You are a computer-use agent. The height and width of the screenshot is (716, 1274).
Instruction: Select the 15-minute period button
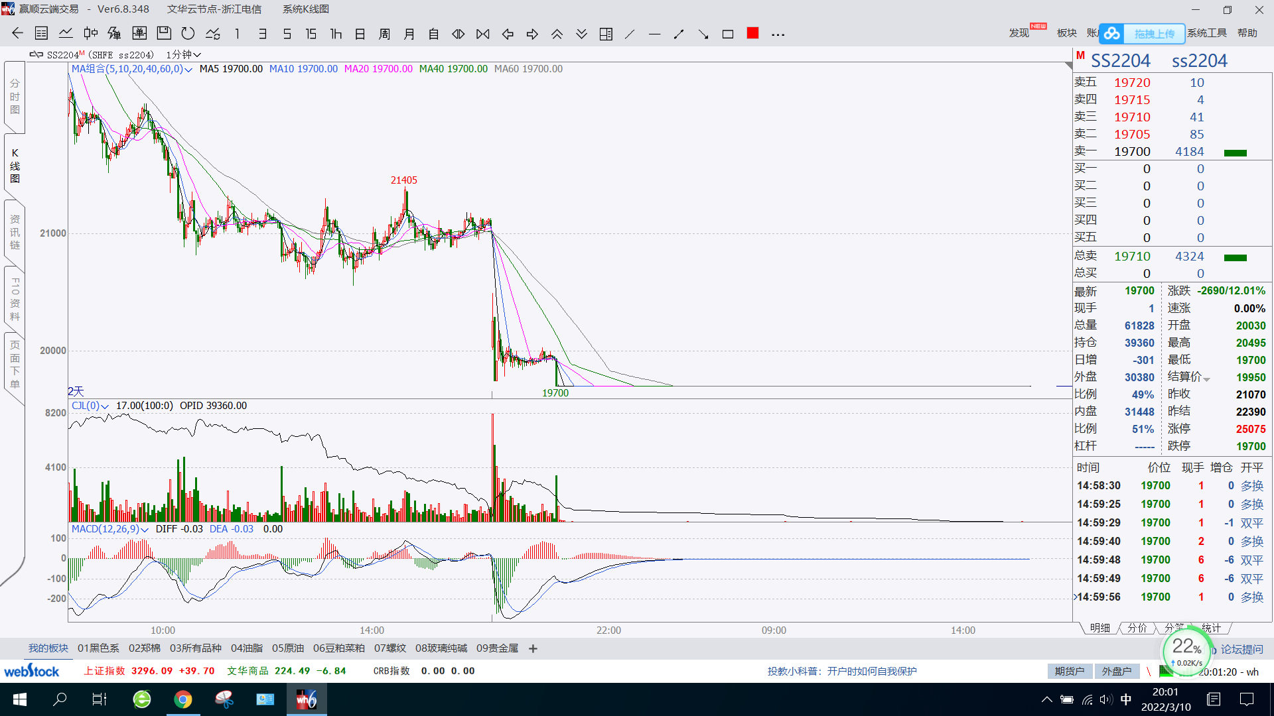click(x=311, y=34)
